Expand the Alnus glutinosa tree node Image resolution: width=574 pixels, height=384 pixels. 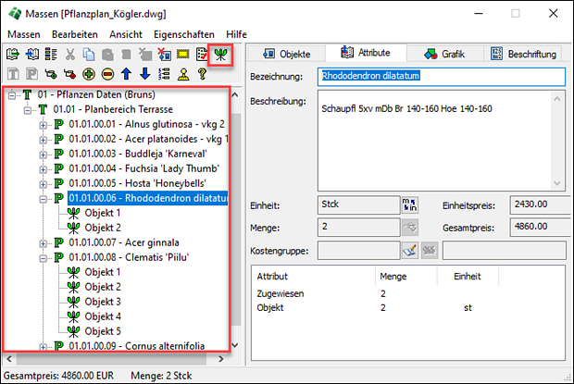click(44, 124)
